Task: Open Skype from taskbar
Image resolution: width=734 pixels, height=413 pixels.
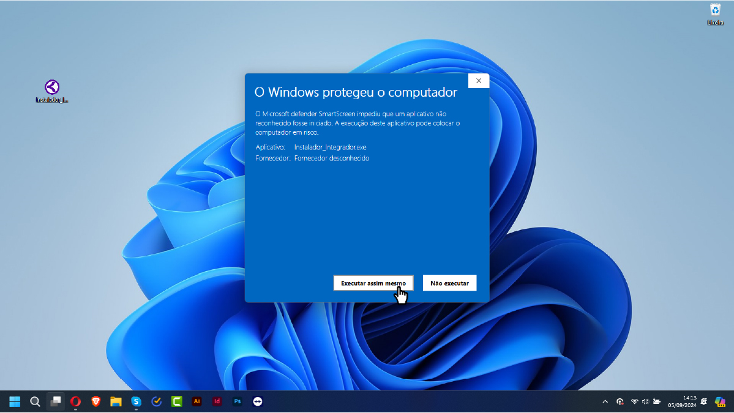Action: [137, 401]
